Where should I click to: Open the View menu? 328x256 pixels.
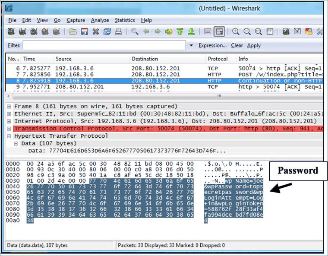pyautogui.click(x=42, y=20)
